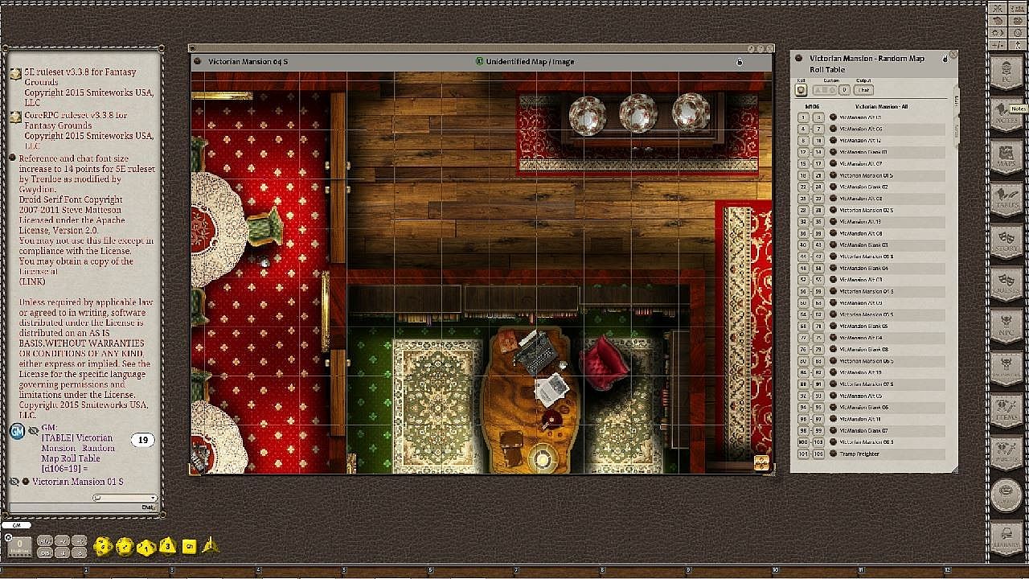Click the roll result 19 bubble
The height and width of the screenshot is (579, 1029).
[143, 440]
